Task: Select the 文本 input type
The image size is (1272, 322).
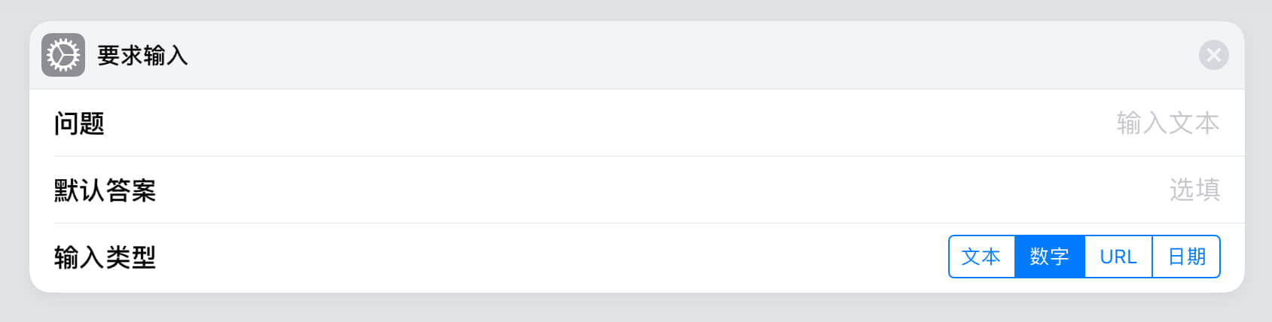Action: pos(981,257)
